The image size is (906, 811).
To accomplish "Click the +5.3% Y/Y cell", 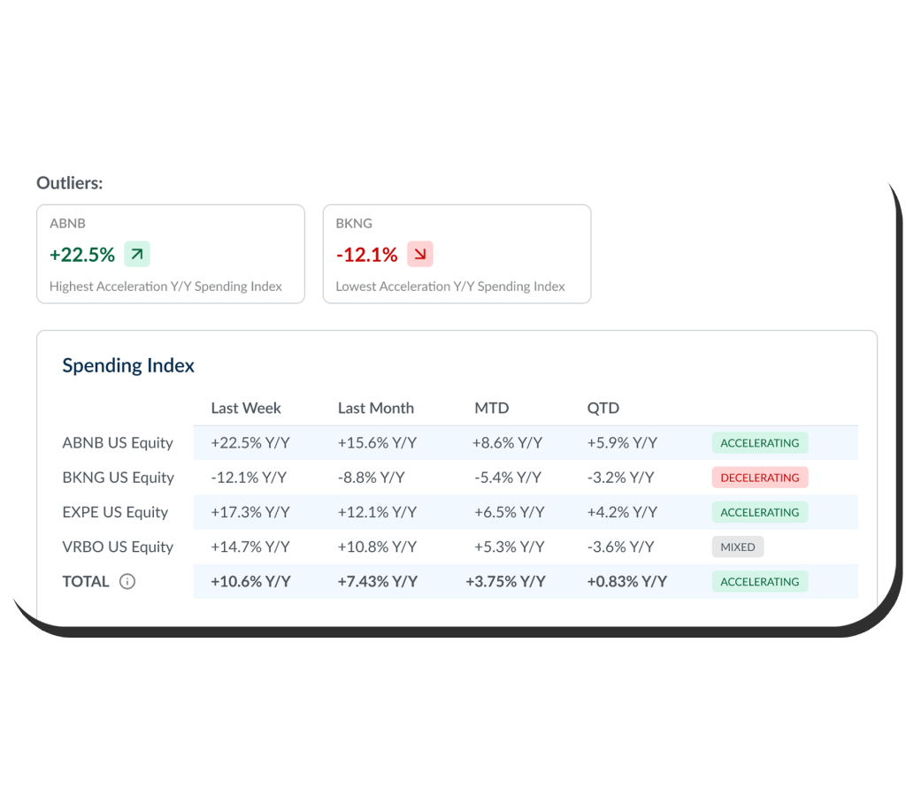I will [x=509, y=547].
